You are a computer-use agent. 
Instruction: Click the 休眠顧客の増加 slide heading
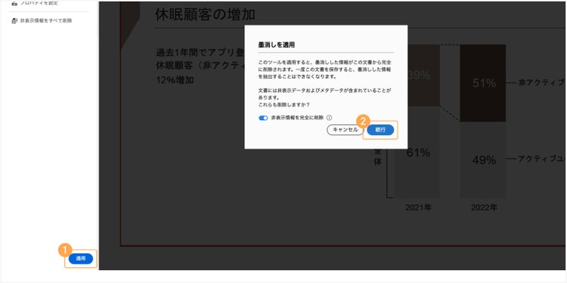click(x=205, y=15)
